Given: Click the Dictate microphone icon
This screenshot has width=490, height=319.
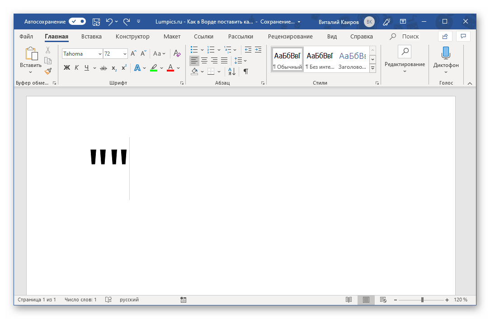Looking at the screenshot, I should (x=446, y=53).
